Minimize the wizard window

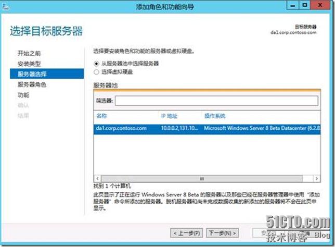293,6
